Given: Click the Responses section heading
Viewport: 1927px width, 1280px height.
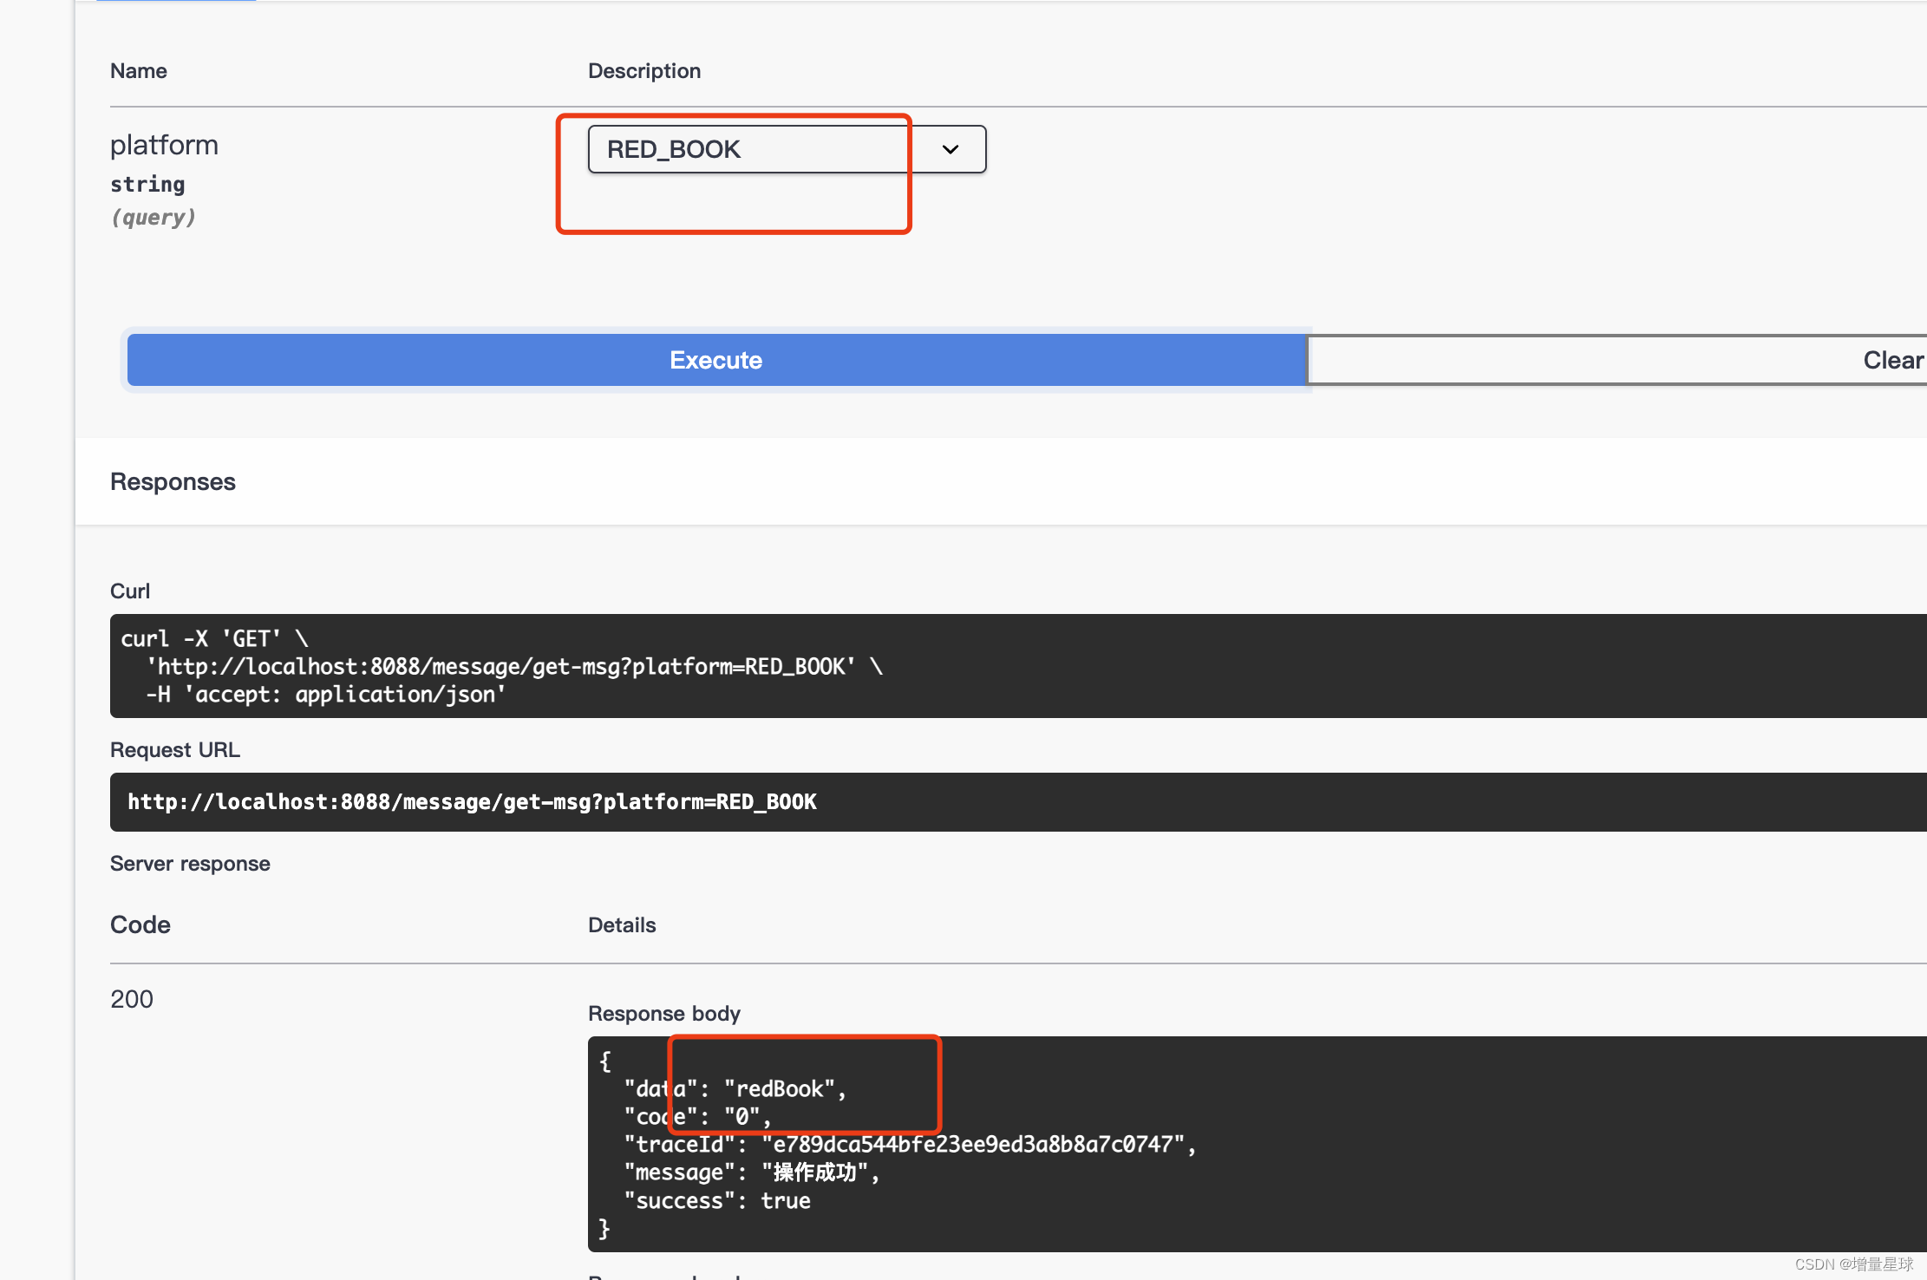Looking at the screenshot, I should pos(173,481).
